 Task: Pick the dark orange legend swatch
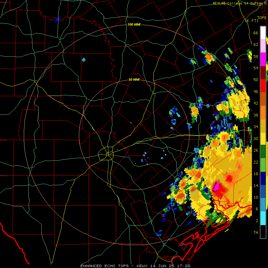(x=263, y=99)
